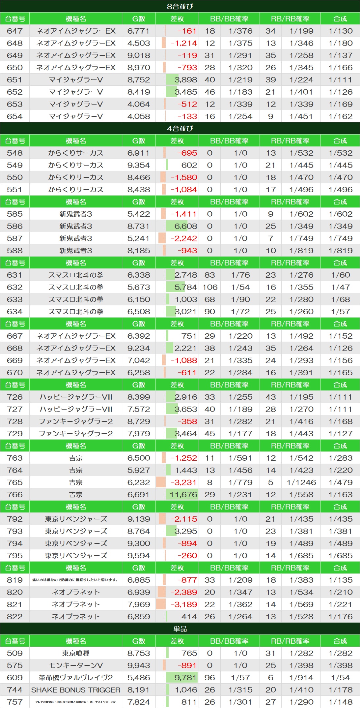Click the 9,594 game count for machine 795
The height and width of the screenshot is (708, 360).
coord(139,556)
